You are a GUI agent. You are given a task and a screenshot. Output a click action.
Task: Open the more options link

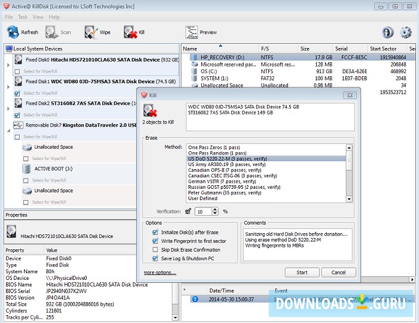(x=159, y=273)
